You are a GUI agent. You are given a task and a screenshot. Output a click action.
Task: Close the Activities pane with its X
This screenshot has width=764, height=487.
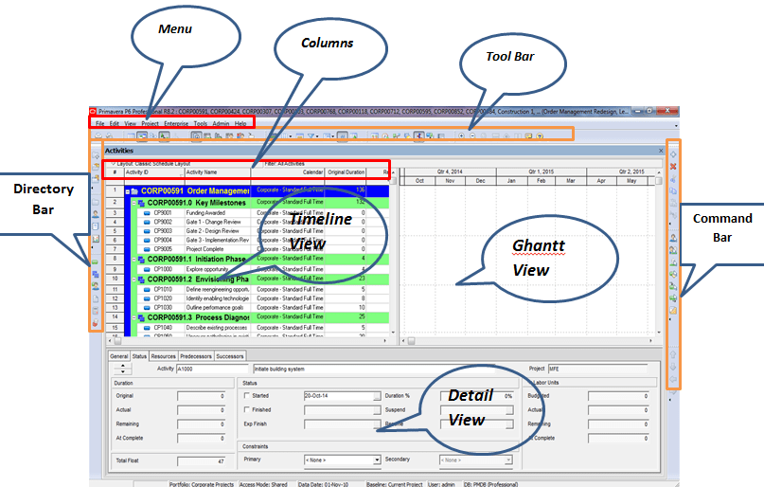tap(661, 151)
